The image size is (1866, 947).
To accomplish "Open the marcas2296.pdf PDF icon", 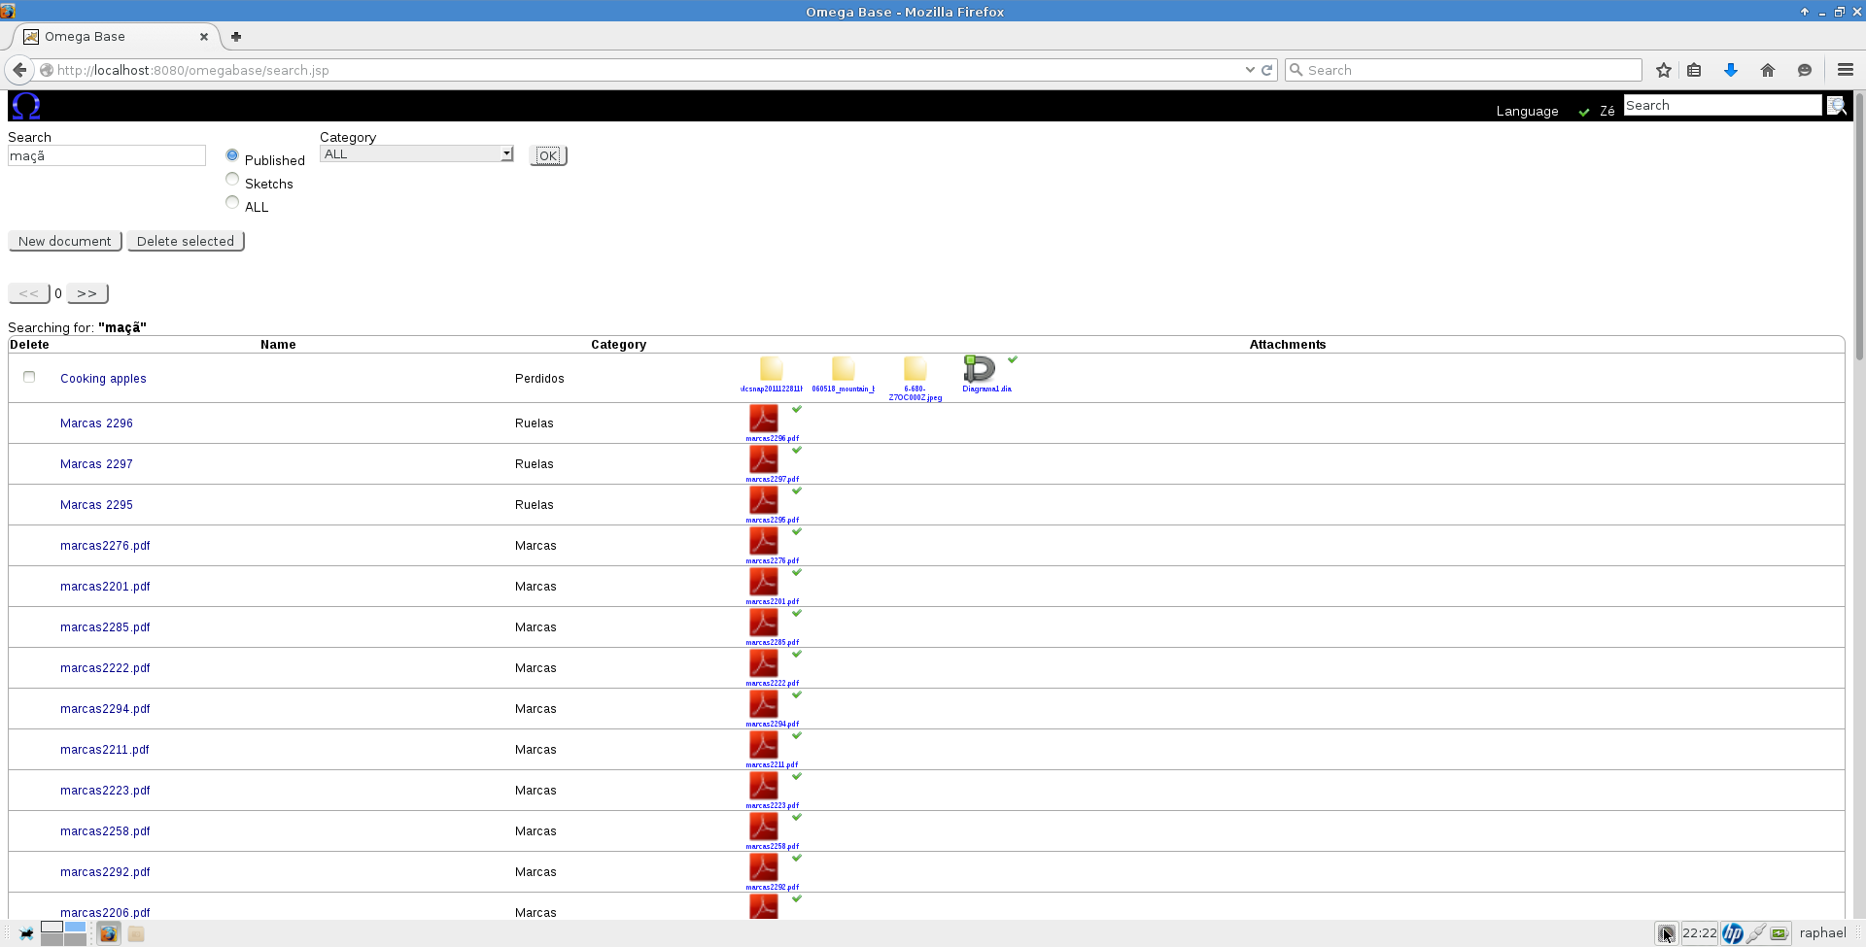I will (x=764, y=418).
